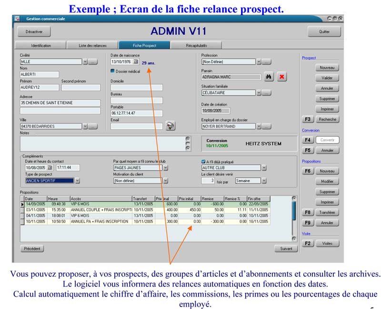Click the propositions table scroll up arrow
Image resolution: width=381 pixels, height=309 pixels.
point(294,198)
